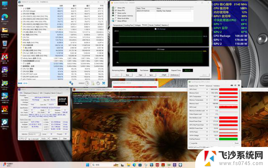Screen dimensions: 268x168
Task: Click the GPU-Z refresh icon
Action: coord(235,85)
